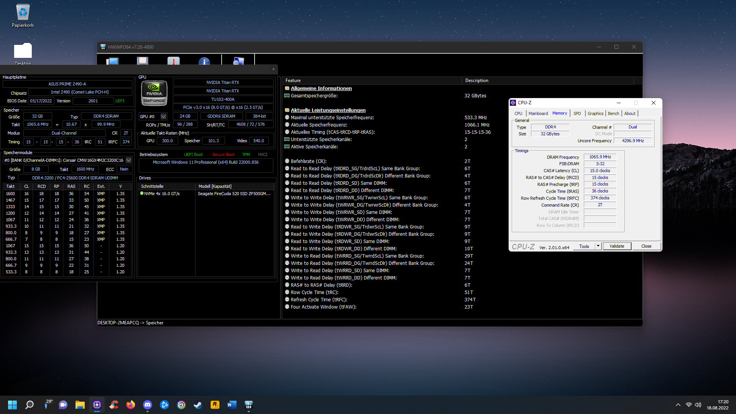The height and width of the screenshot is (414, 736).
Task: Click the Allgemeine Informationen section header
Action: 321,88
